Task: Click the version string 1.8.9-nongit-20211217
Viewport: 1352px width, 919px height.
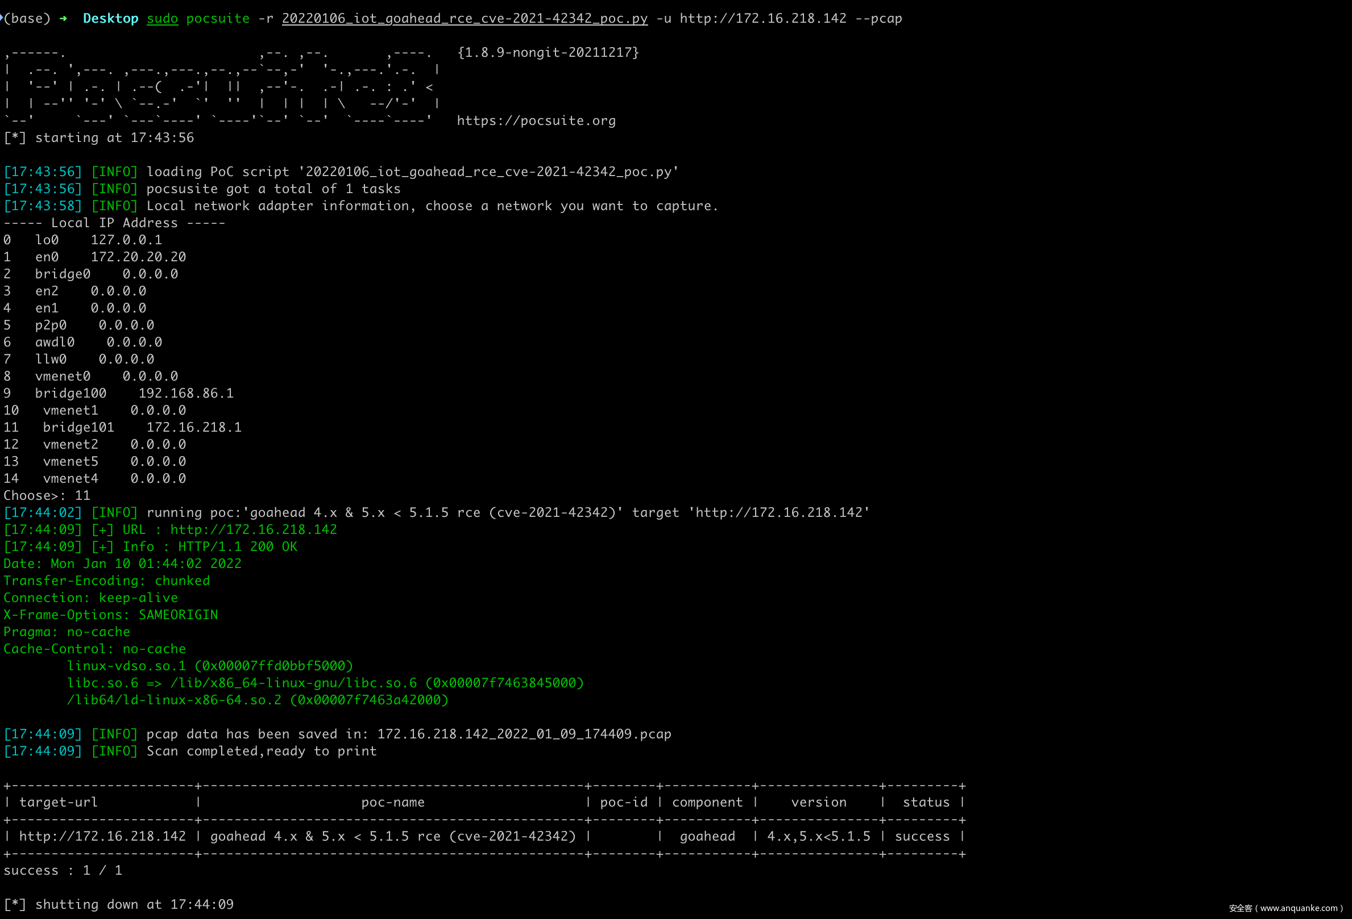Action: pyautogui.click(x=548, y=53)
